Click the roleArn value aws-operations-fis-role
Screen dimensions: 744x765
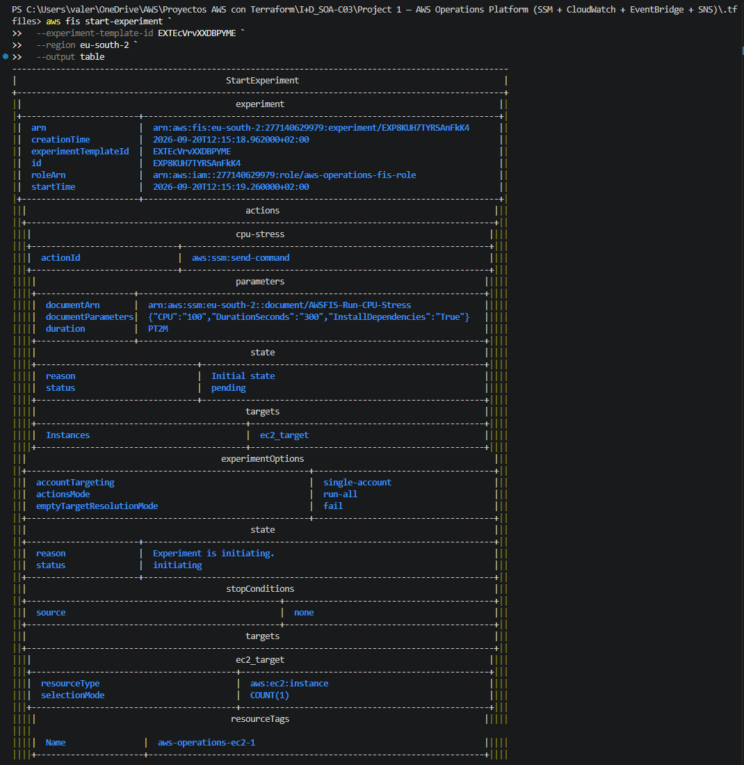(284, 175)
